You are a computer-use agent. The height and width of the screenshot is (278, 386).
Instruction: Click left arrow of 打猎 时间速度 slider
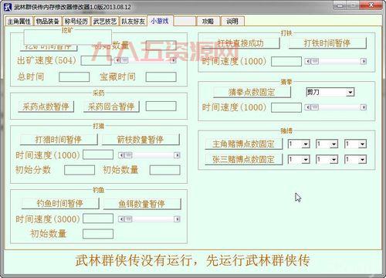pos(121,155)
